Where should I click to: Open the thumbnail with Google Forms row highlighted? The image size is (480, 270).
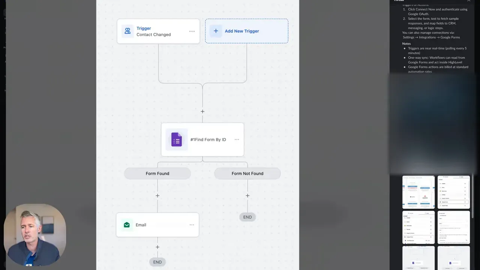pyautogui.click(x=454, y=192)
